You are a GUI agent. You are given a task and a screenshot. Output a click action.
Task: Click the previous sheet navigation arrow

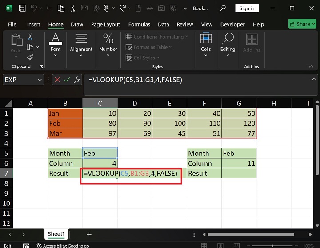click(10, 234)
